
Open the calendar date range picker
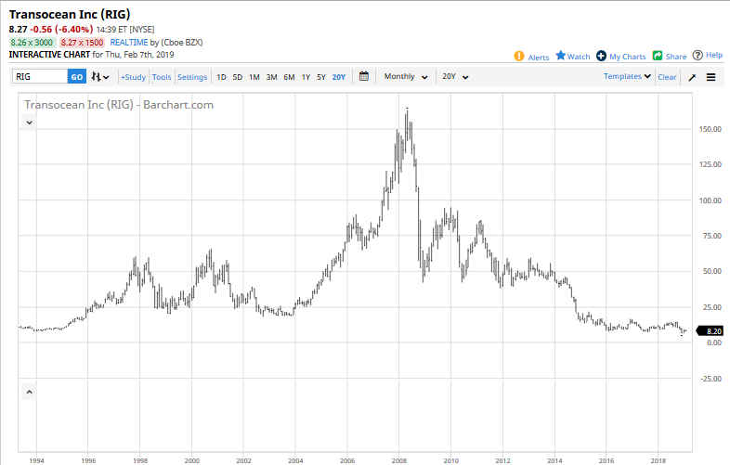coord(364,77)
